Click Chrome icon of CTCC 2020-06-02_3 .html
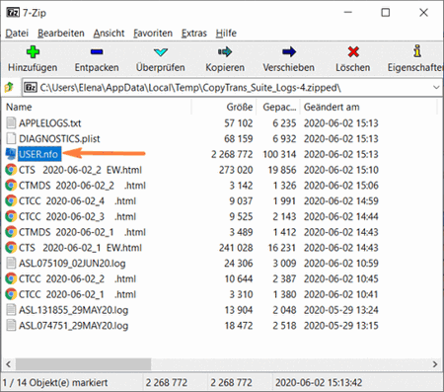 coord(11,216)
